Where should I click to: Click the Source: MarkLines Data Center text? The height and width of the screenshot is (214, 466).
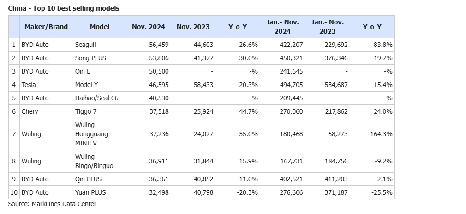coord(52,204)
